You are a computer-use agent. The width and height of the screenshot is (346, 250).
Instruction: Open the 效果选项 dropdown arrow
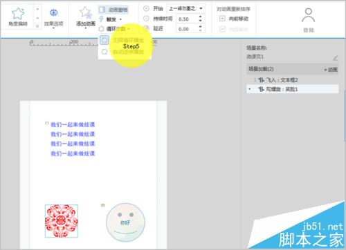(x=53, y=28)
